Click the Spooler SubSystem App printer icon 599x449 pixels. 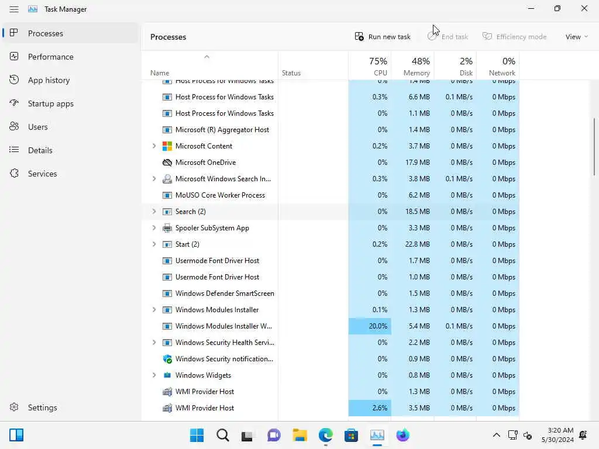(x=167, y=228)
